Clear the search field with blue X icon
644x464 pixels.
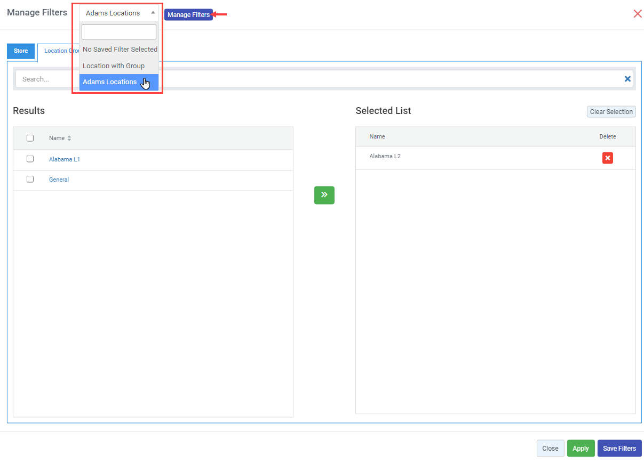click(627, 79)
